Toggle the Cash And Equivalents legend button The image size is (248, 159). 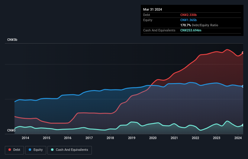(x=69, y=150)
